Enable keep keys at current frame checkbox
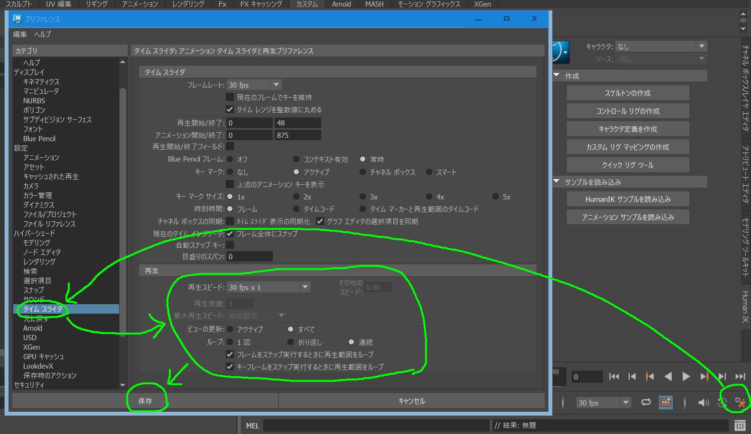Viewport: 751px width, 434px height. pyautogui.click(x=230, y=97)
